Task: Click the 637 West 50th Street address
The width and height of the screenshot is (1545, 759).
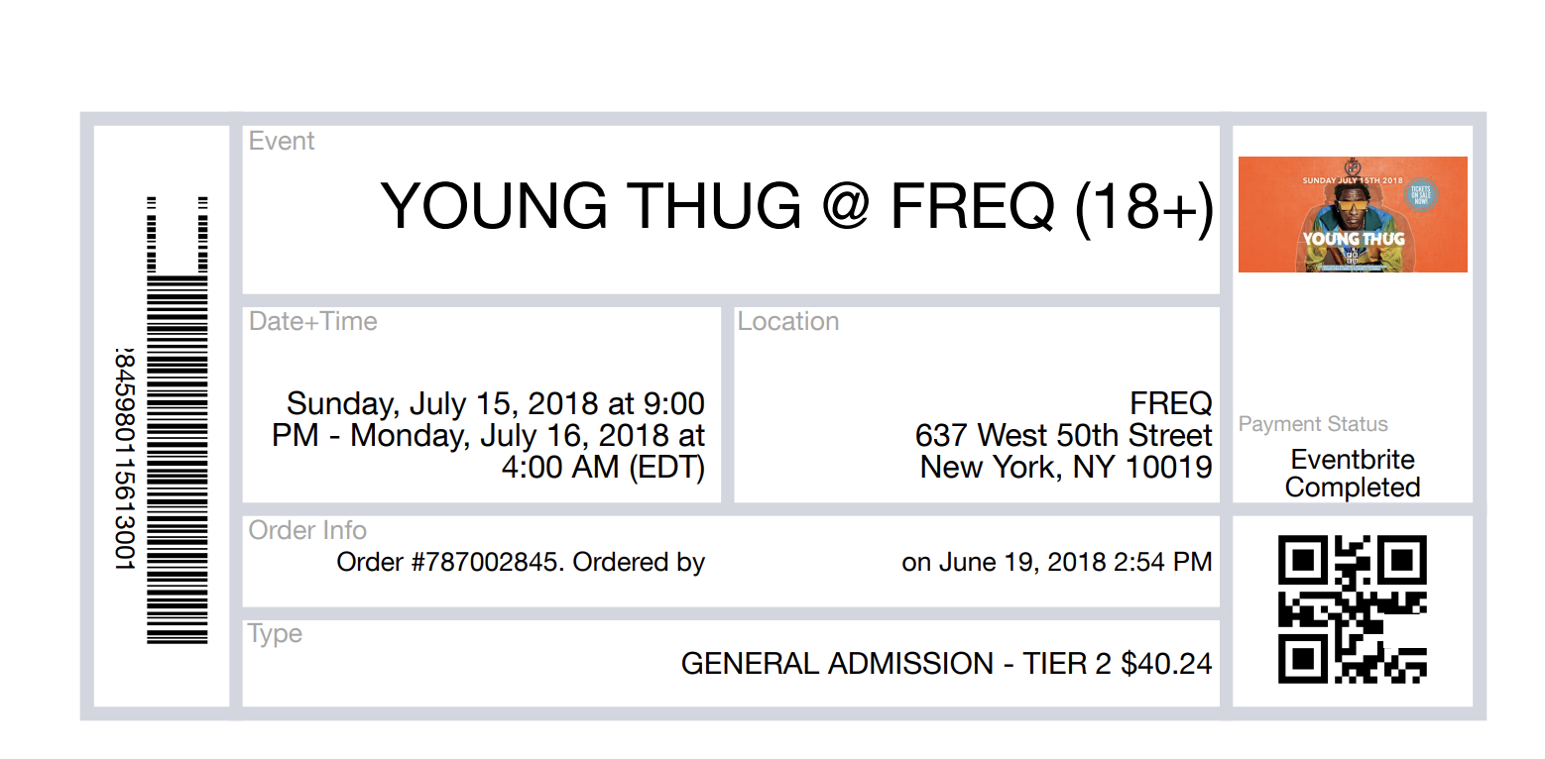Action: click(1063, 435)
